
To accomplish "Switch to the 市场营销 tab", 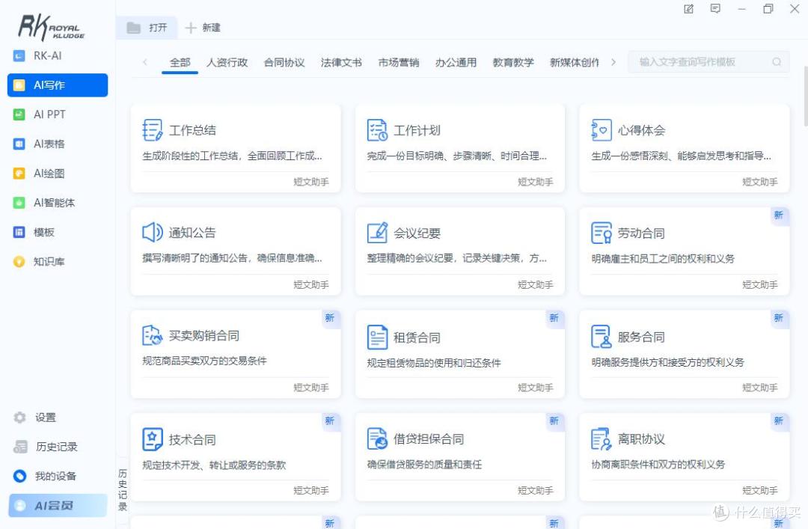I will click(398, 62).
